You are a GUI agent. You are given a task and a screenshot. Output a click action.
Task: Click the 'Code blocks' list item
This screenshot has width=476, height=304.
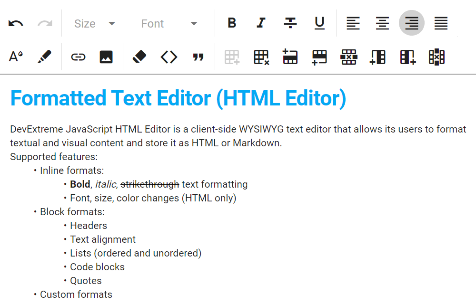point(98,267)
